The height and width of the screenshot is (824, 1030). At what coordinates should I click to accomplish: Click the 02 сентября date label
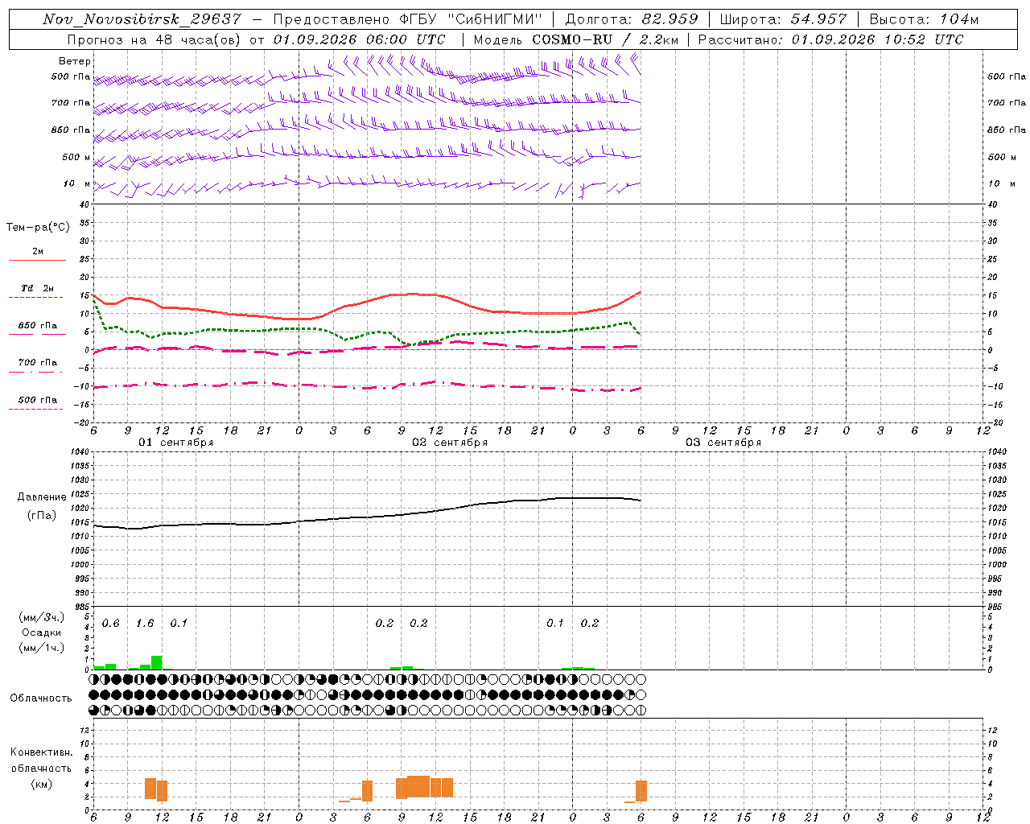click(x=449, y=443)
